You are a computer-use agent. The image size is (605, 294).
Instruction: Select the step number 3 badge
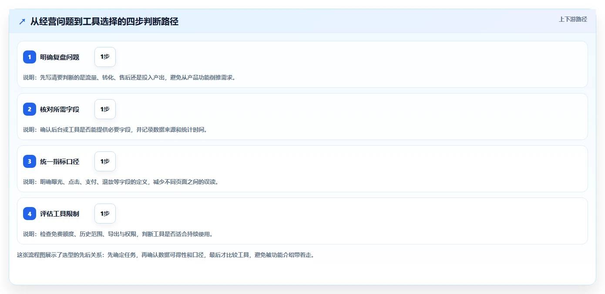tap(30, 161)
